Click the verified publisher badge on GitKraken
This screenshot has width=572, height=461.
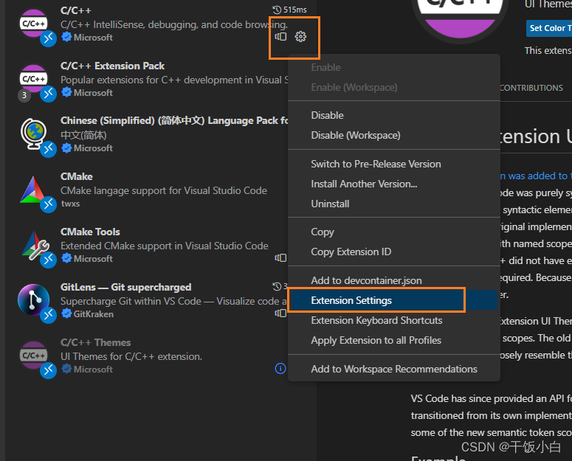[x=66, y=313]
